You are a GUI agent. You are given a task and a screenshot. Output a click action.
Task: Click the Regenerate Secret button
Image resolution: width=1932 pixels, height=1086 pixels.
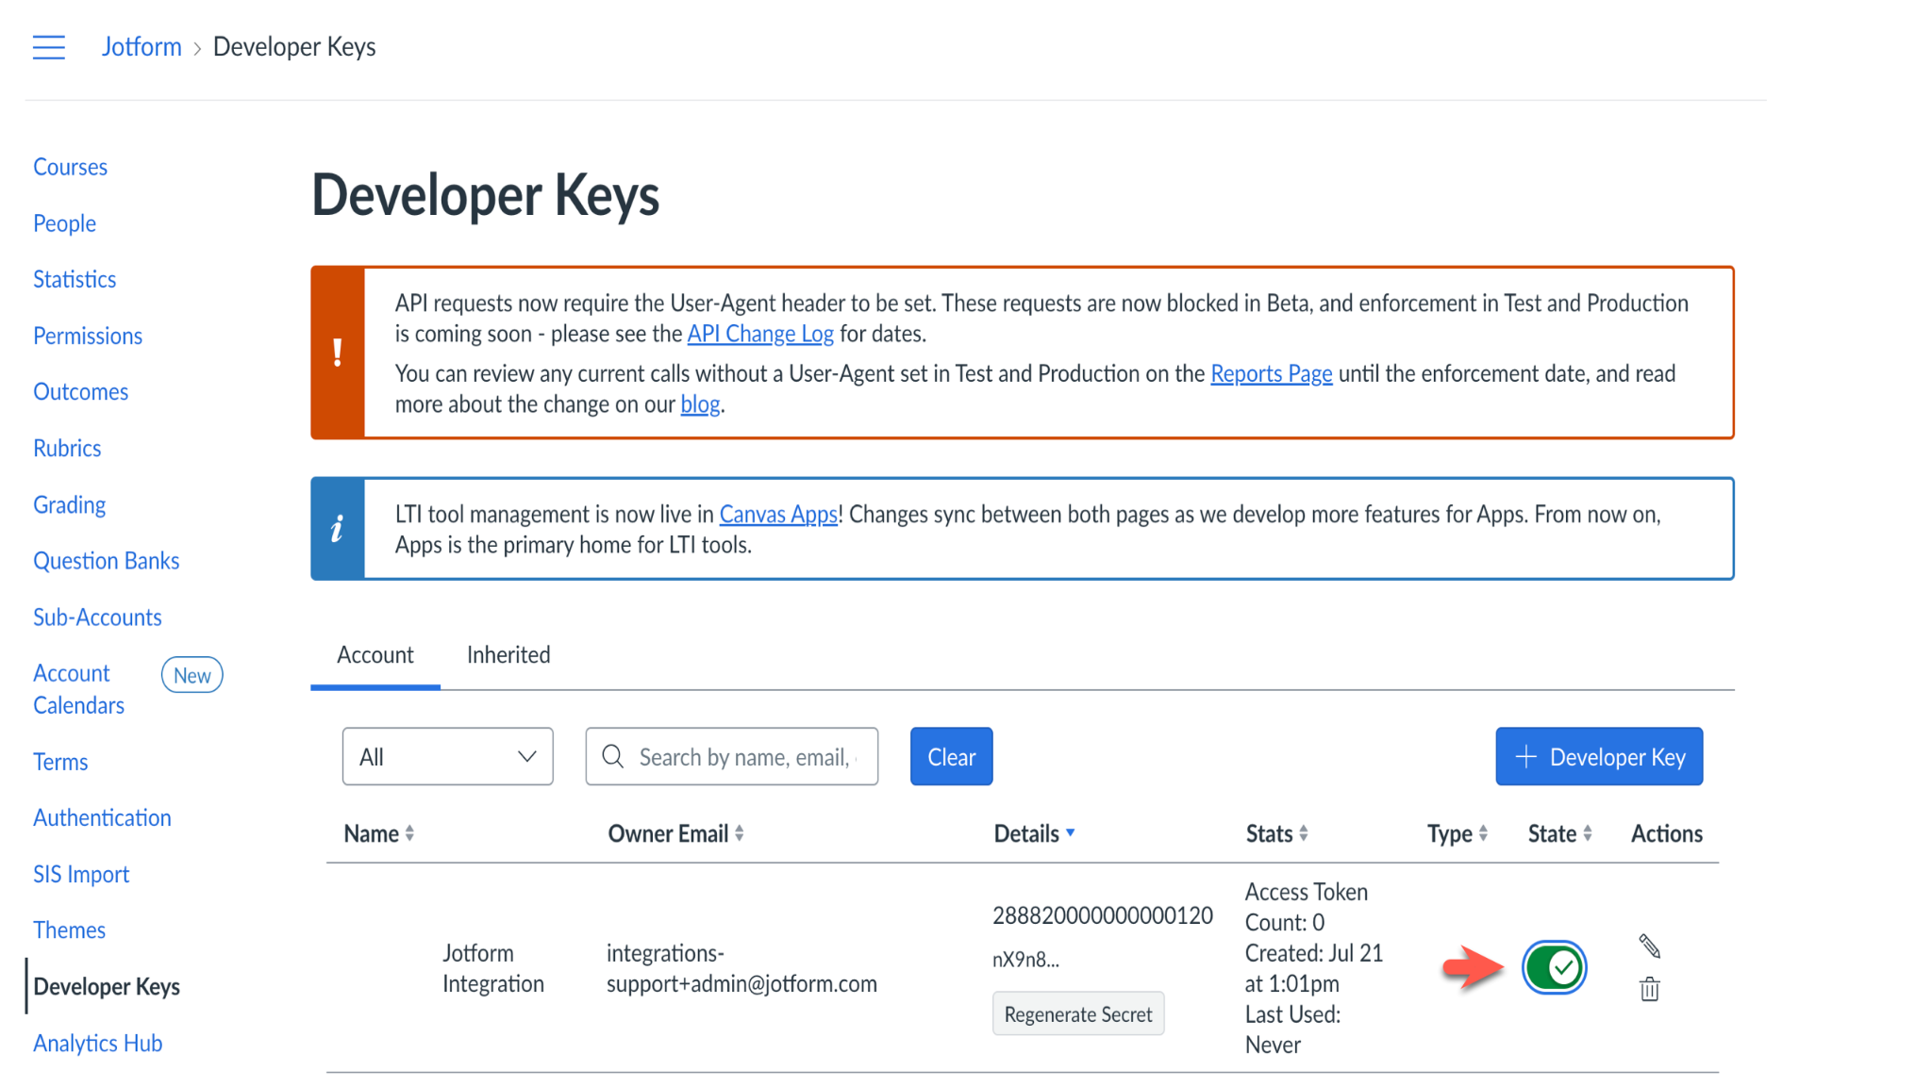(x=1078, y=1014)
